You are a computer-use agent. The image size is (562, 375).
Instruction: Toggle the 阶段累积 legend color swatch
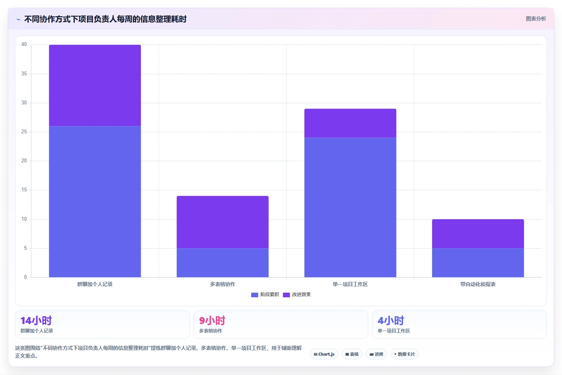coord(255,295)
